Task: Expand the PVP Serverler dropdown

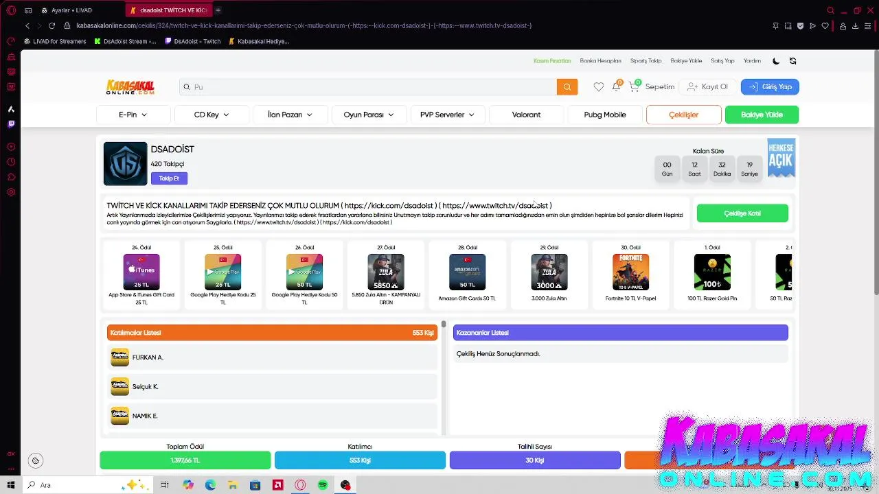Action: pyautogui.click(x=447, y=115)
